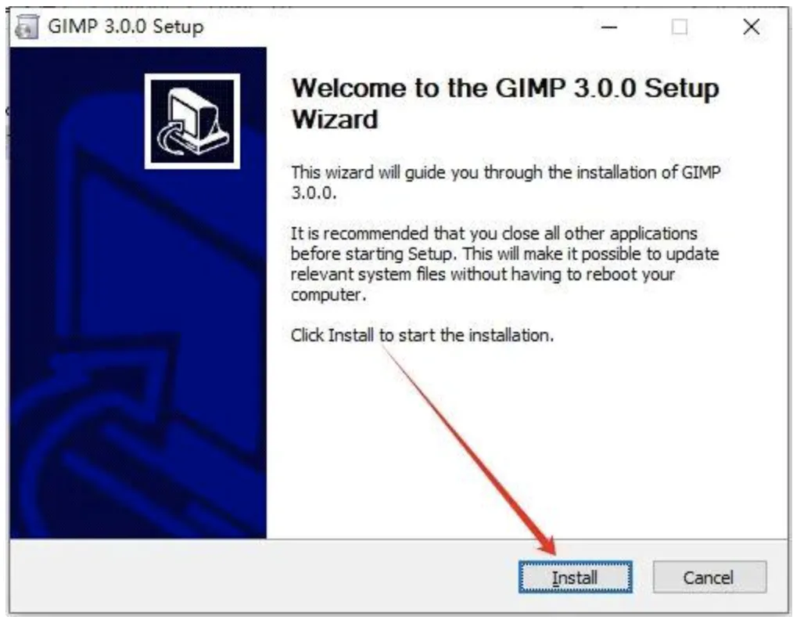Viewport: 793px width, 620px height.
Task: Click the word 'Wizard' in the heading
Action: tap(335, 120)
